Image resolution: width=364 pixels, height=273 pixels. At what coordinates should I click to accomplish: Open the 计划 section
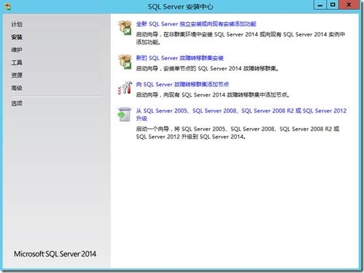pos(17,24)
